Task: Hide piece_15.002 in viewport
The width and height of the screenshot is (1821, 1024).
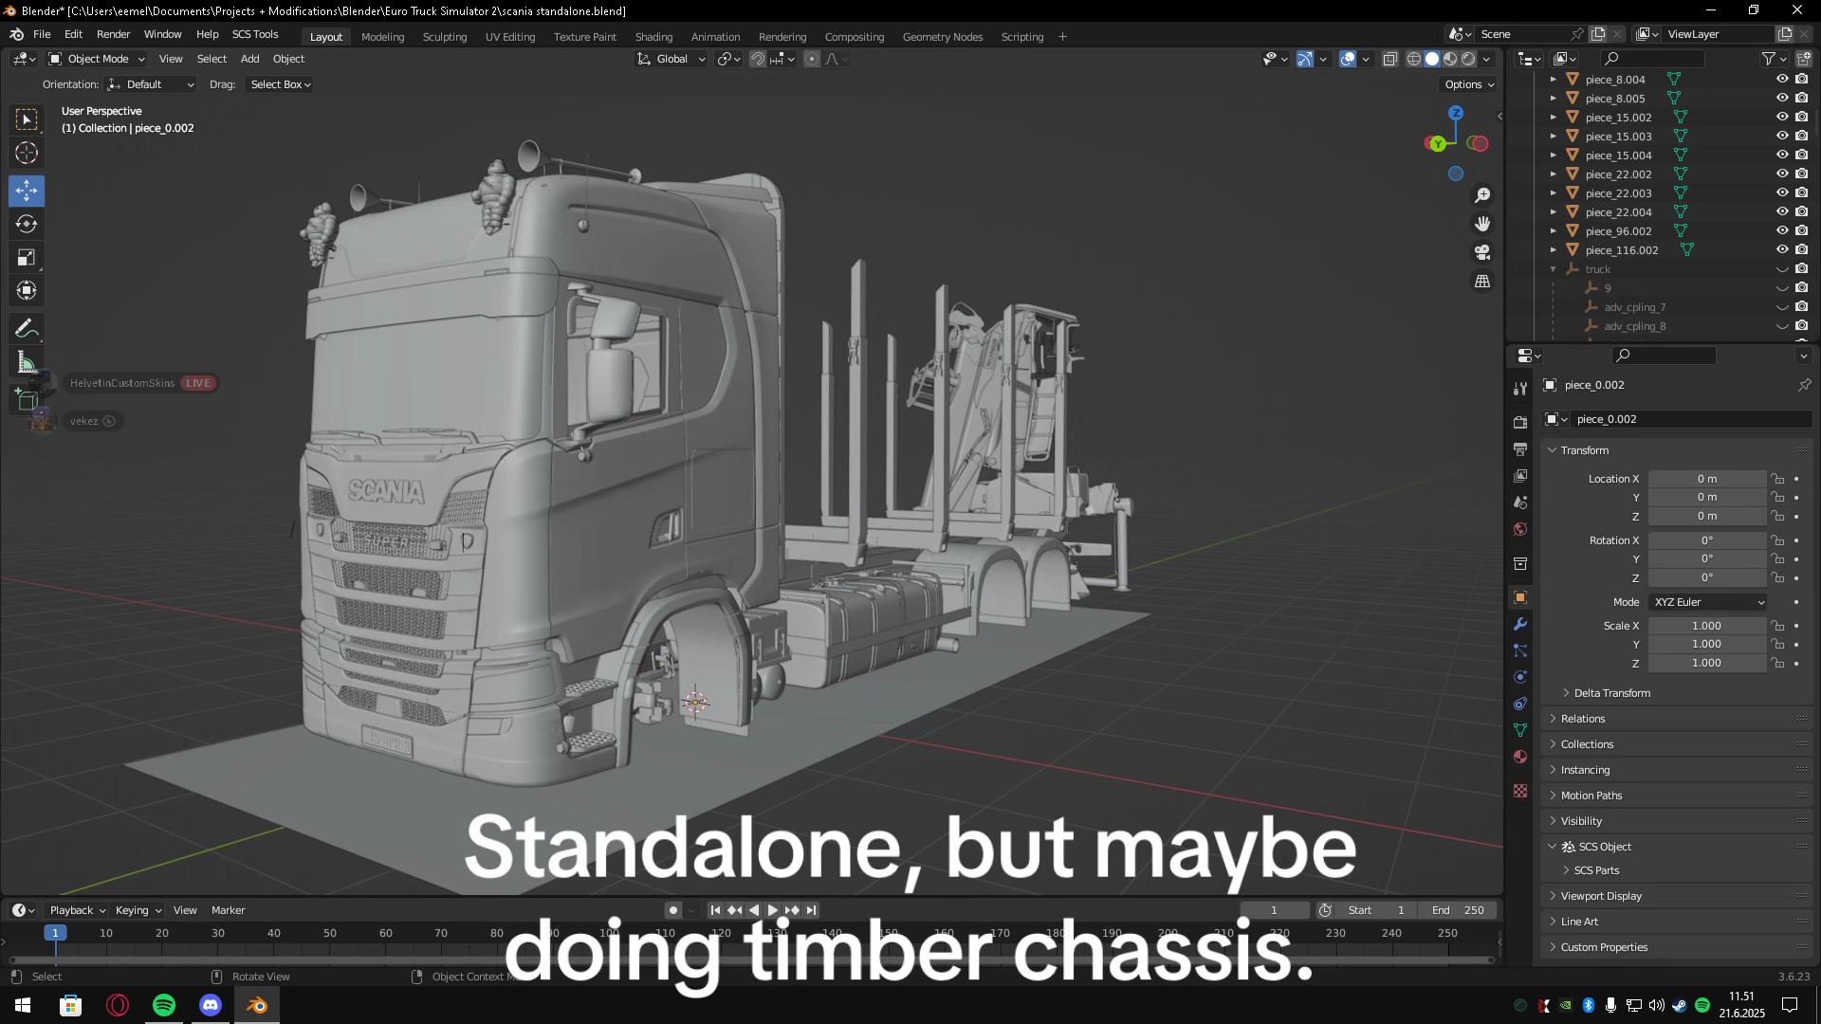Action: point(1782,118)
